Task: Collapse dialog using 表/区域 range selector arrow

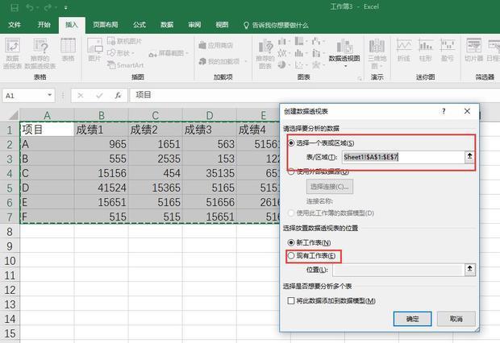Action: (x=469, y=157)
